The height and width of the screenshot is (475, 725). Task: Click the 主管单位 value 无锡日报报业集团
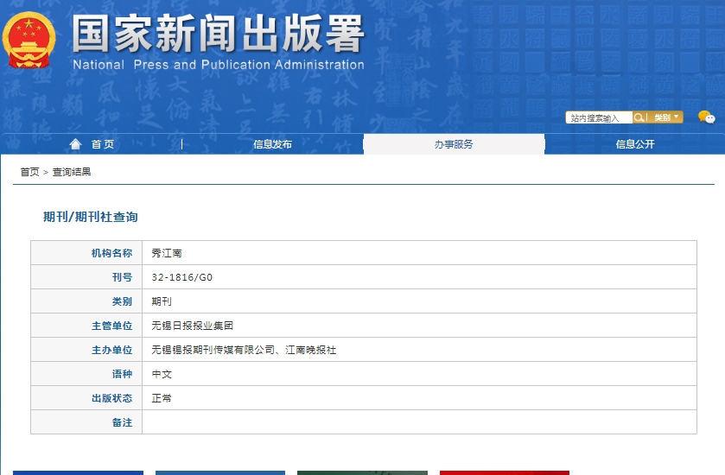point(192,326)
